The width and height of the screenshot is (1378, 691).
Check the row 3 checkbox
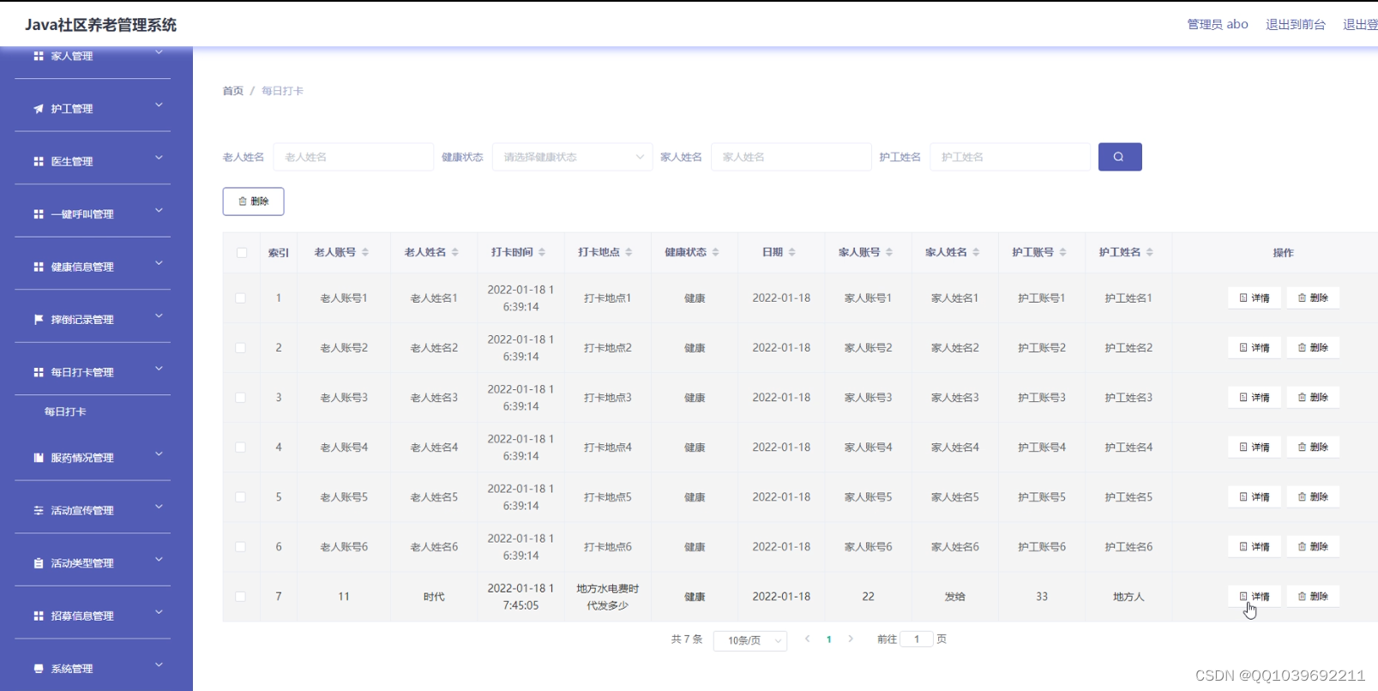(x=241, y=398)
